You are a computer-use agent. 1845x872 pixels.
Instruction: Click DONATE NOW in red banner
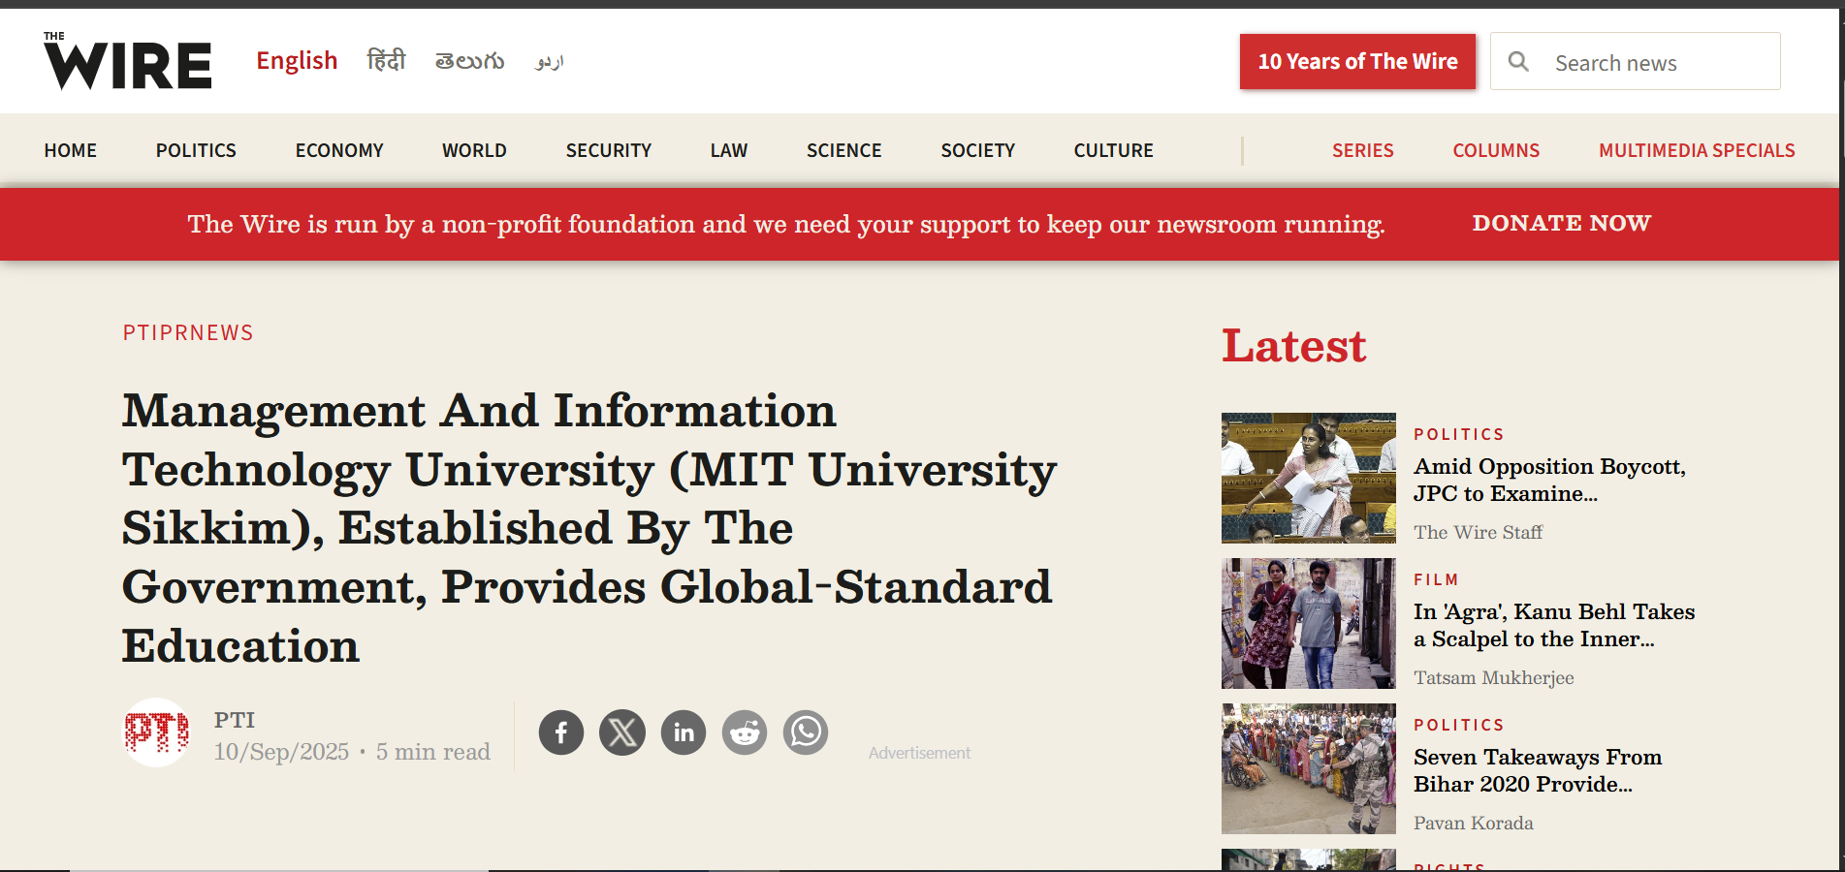tap(1561, 223)
